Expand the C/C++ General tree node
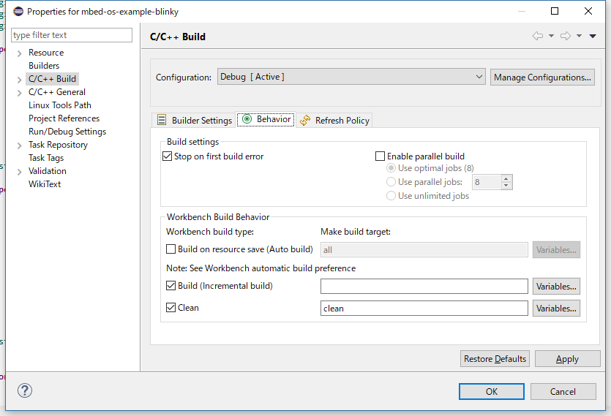Screen dimensions: 611x416 19,93
